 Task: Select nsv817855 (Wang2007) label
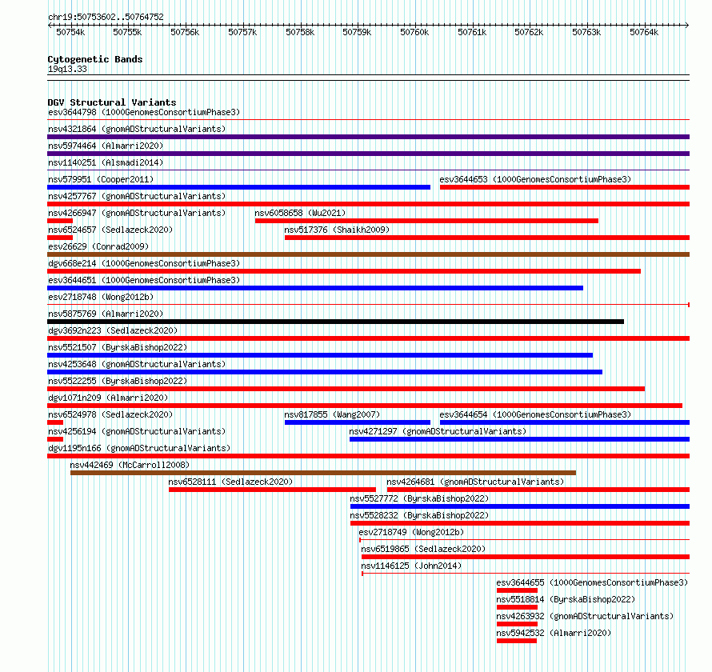pos(332,414)
